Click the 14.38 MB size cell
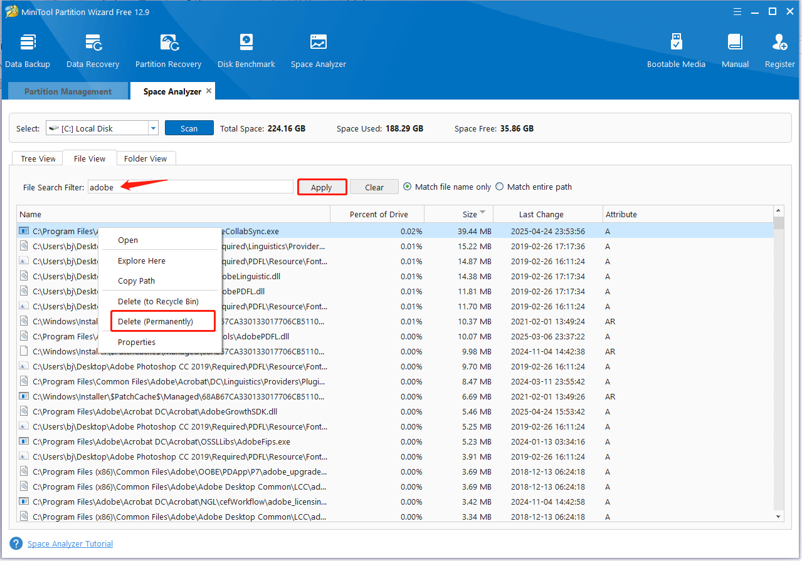This screenshot has width=802, height=561. click(474, 276)
